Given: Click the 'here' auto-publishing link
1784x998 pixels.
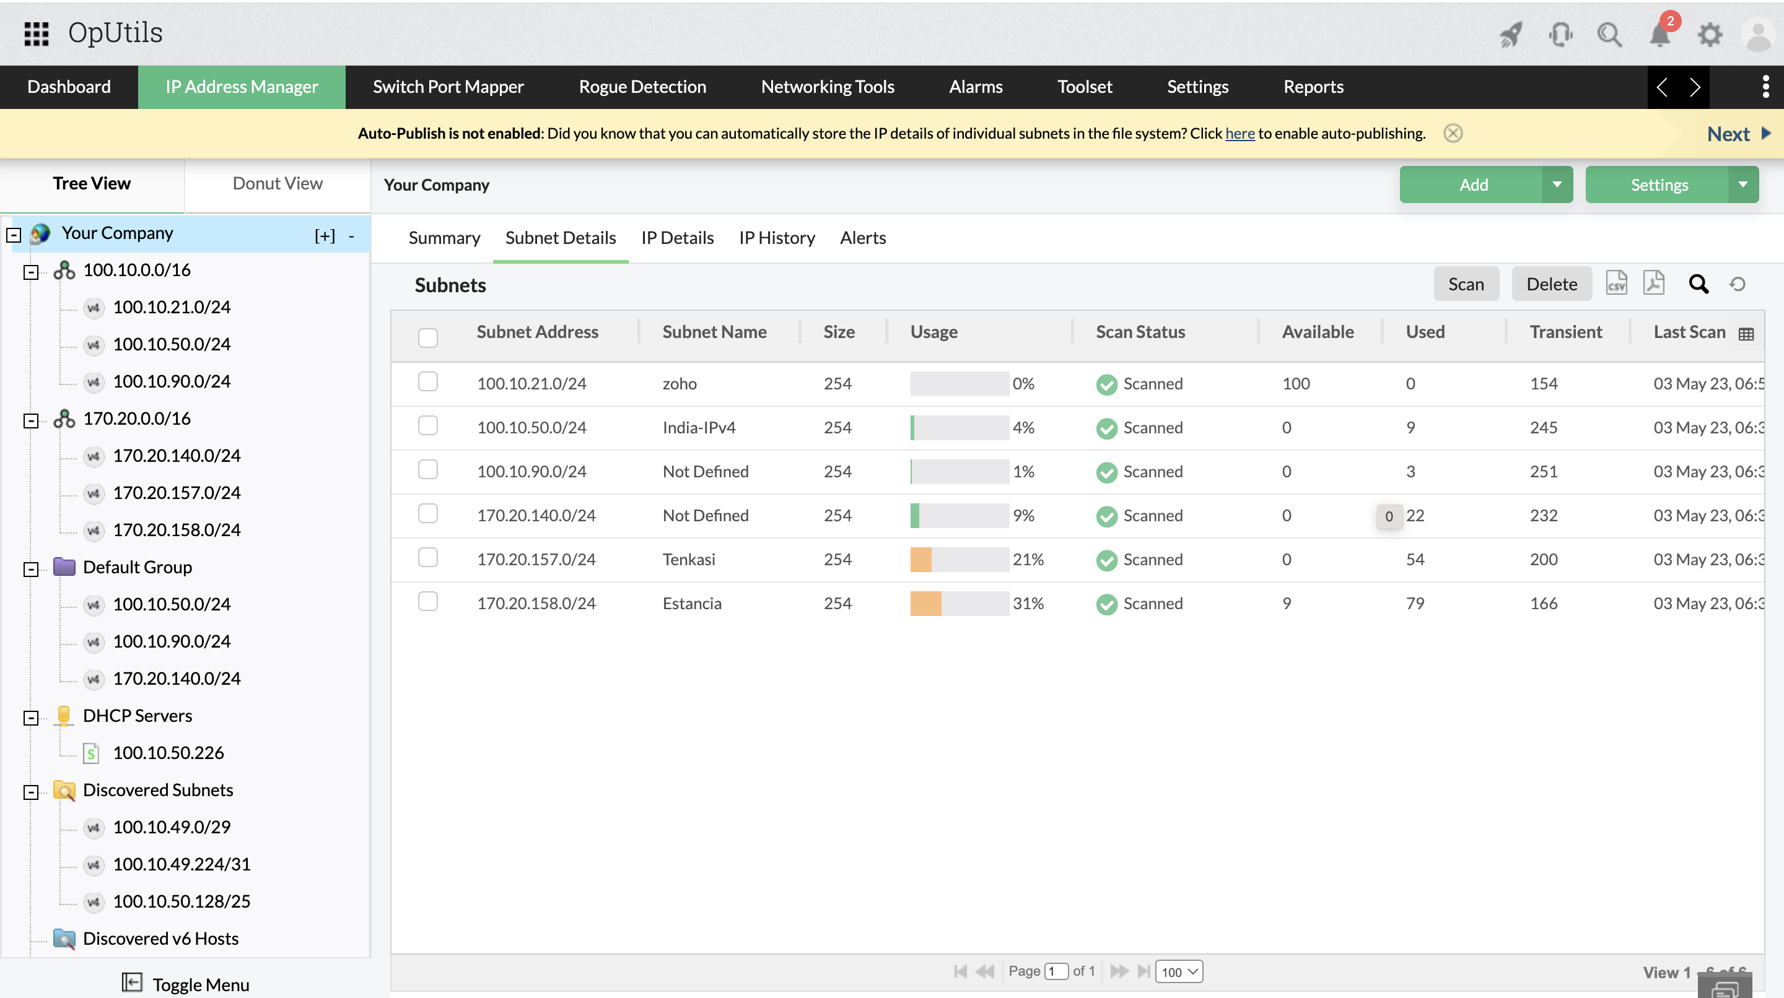Looking at the screenshot, I should click(x=1240, y=133).
